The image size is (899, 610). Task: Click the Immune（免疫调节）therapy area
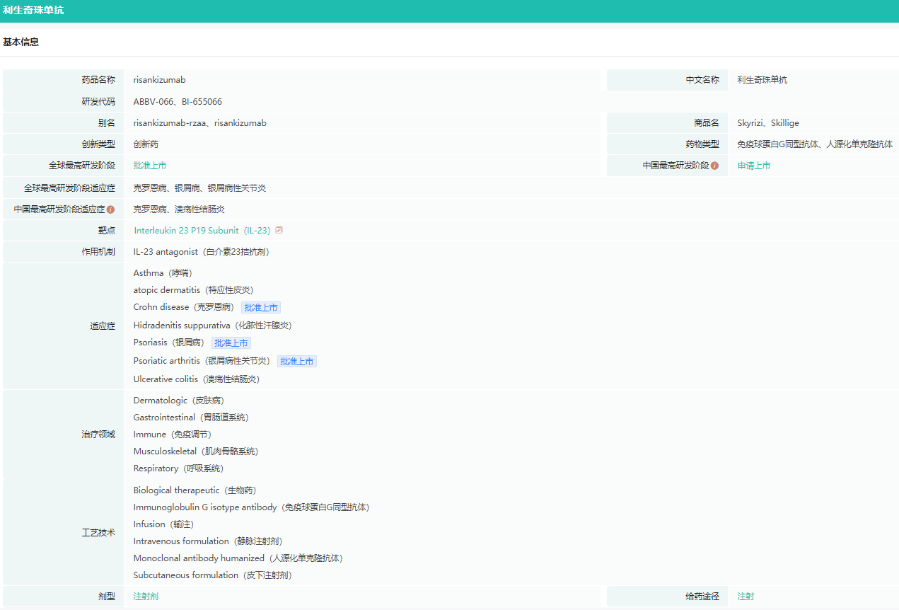(x=173, y=435)
